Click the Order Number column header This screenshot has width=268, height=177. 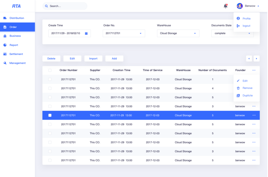[69, 70]
